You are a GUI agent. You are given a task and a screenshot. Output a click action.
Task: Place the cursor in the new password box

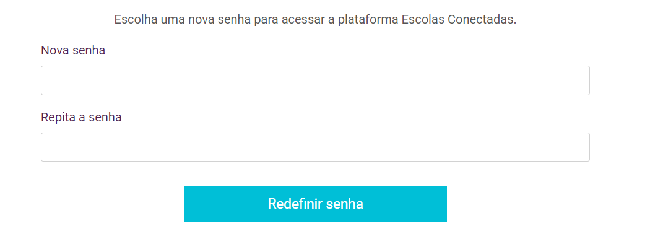315,80
